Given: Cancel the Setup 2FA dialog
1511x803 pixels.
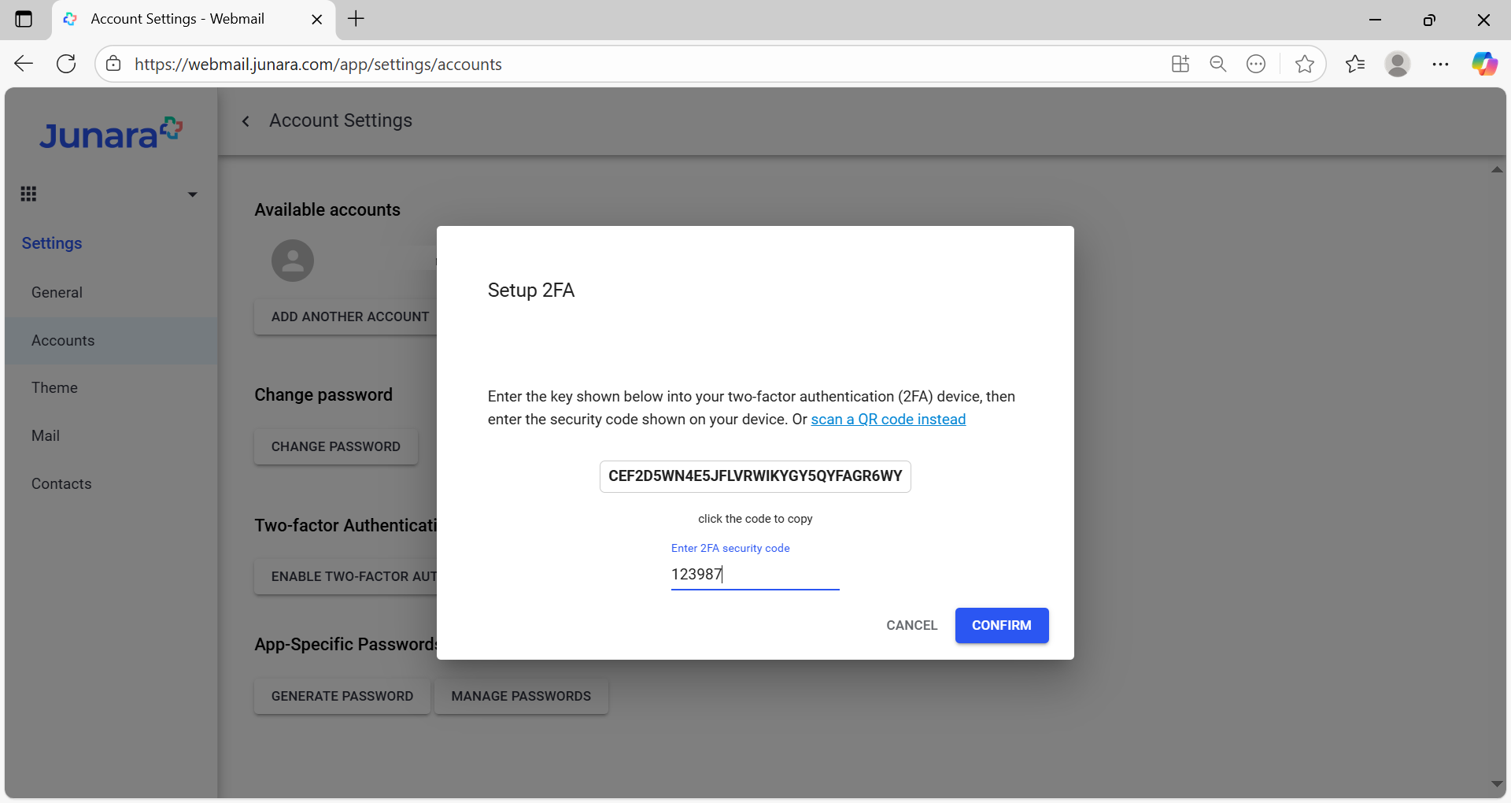Looking at the screenshot, I should [912, 625].
